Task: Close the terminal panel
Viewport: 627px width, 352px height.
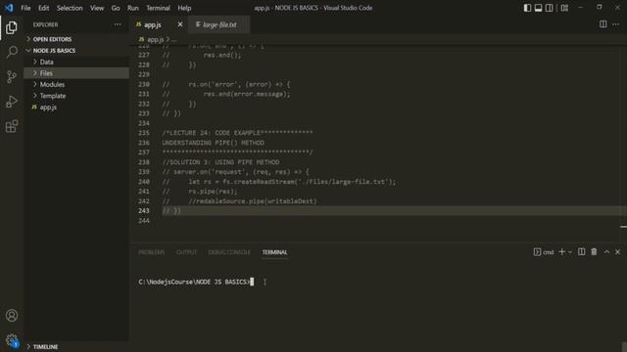Action: click(618, 252)
